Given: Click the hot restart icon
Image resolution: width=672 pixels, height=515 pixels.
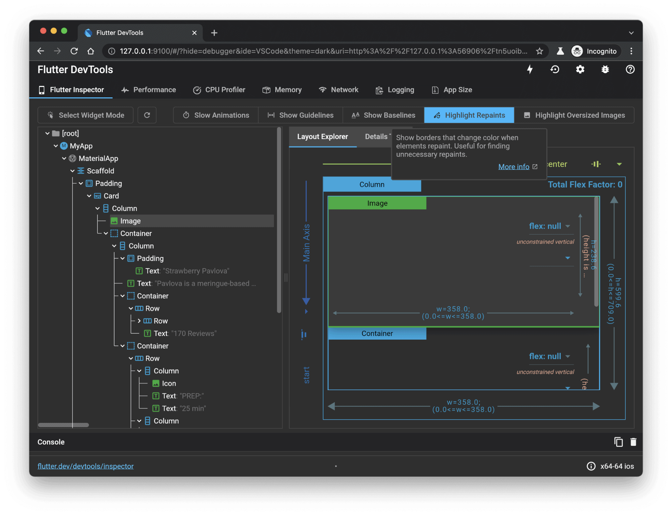Looking at the screenshot, I should coord(555,69).
